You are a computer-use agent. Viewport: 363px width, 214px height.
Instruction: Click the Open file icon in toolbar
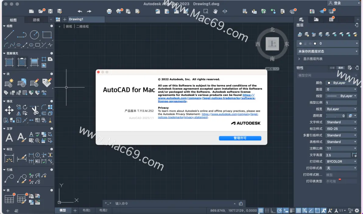point(41,11)
